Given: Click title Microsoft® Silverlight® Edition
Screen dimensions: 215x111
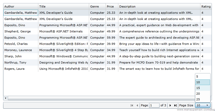Looking at the screenshot, I should pos(64,44).
